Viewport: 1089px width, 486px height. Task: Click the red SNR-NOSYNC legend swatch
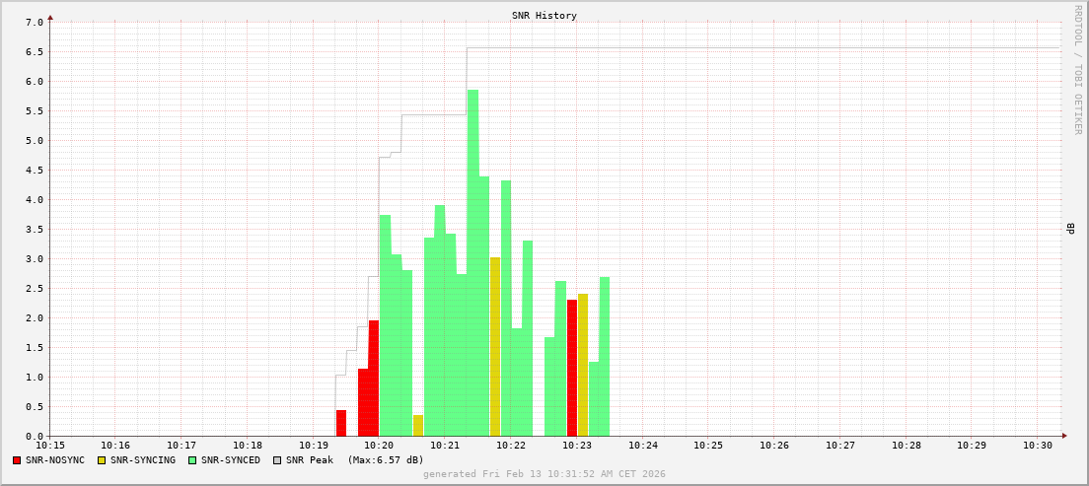point(17,460)
